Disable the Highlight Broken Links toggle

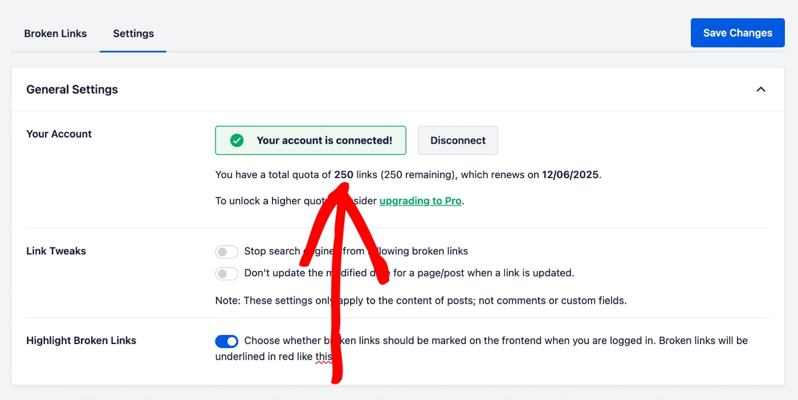point(227,341)
